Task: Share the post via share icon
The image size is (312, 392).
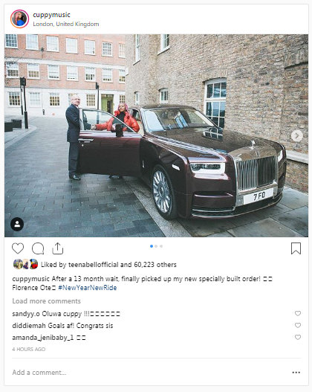Action: pos(58,248)
